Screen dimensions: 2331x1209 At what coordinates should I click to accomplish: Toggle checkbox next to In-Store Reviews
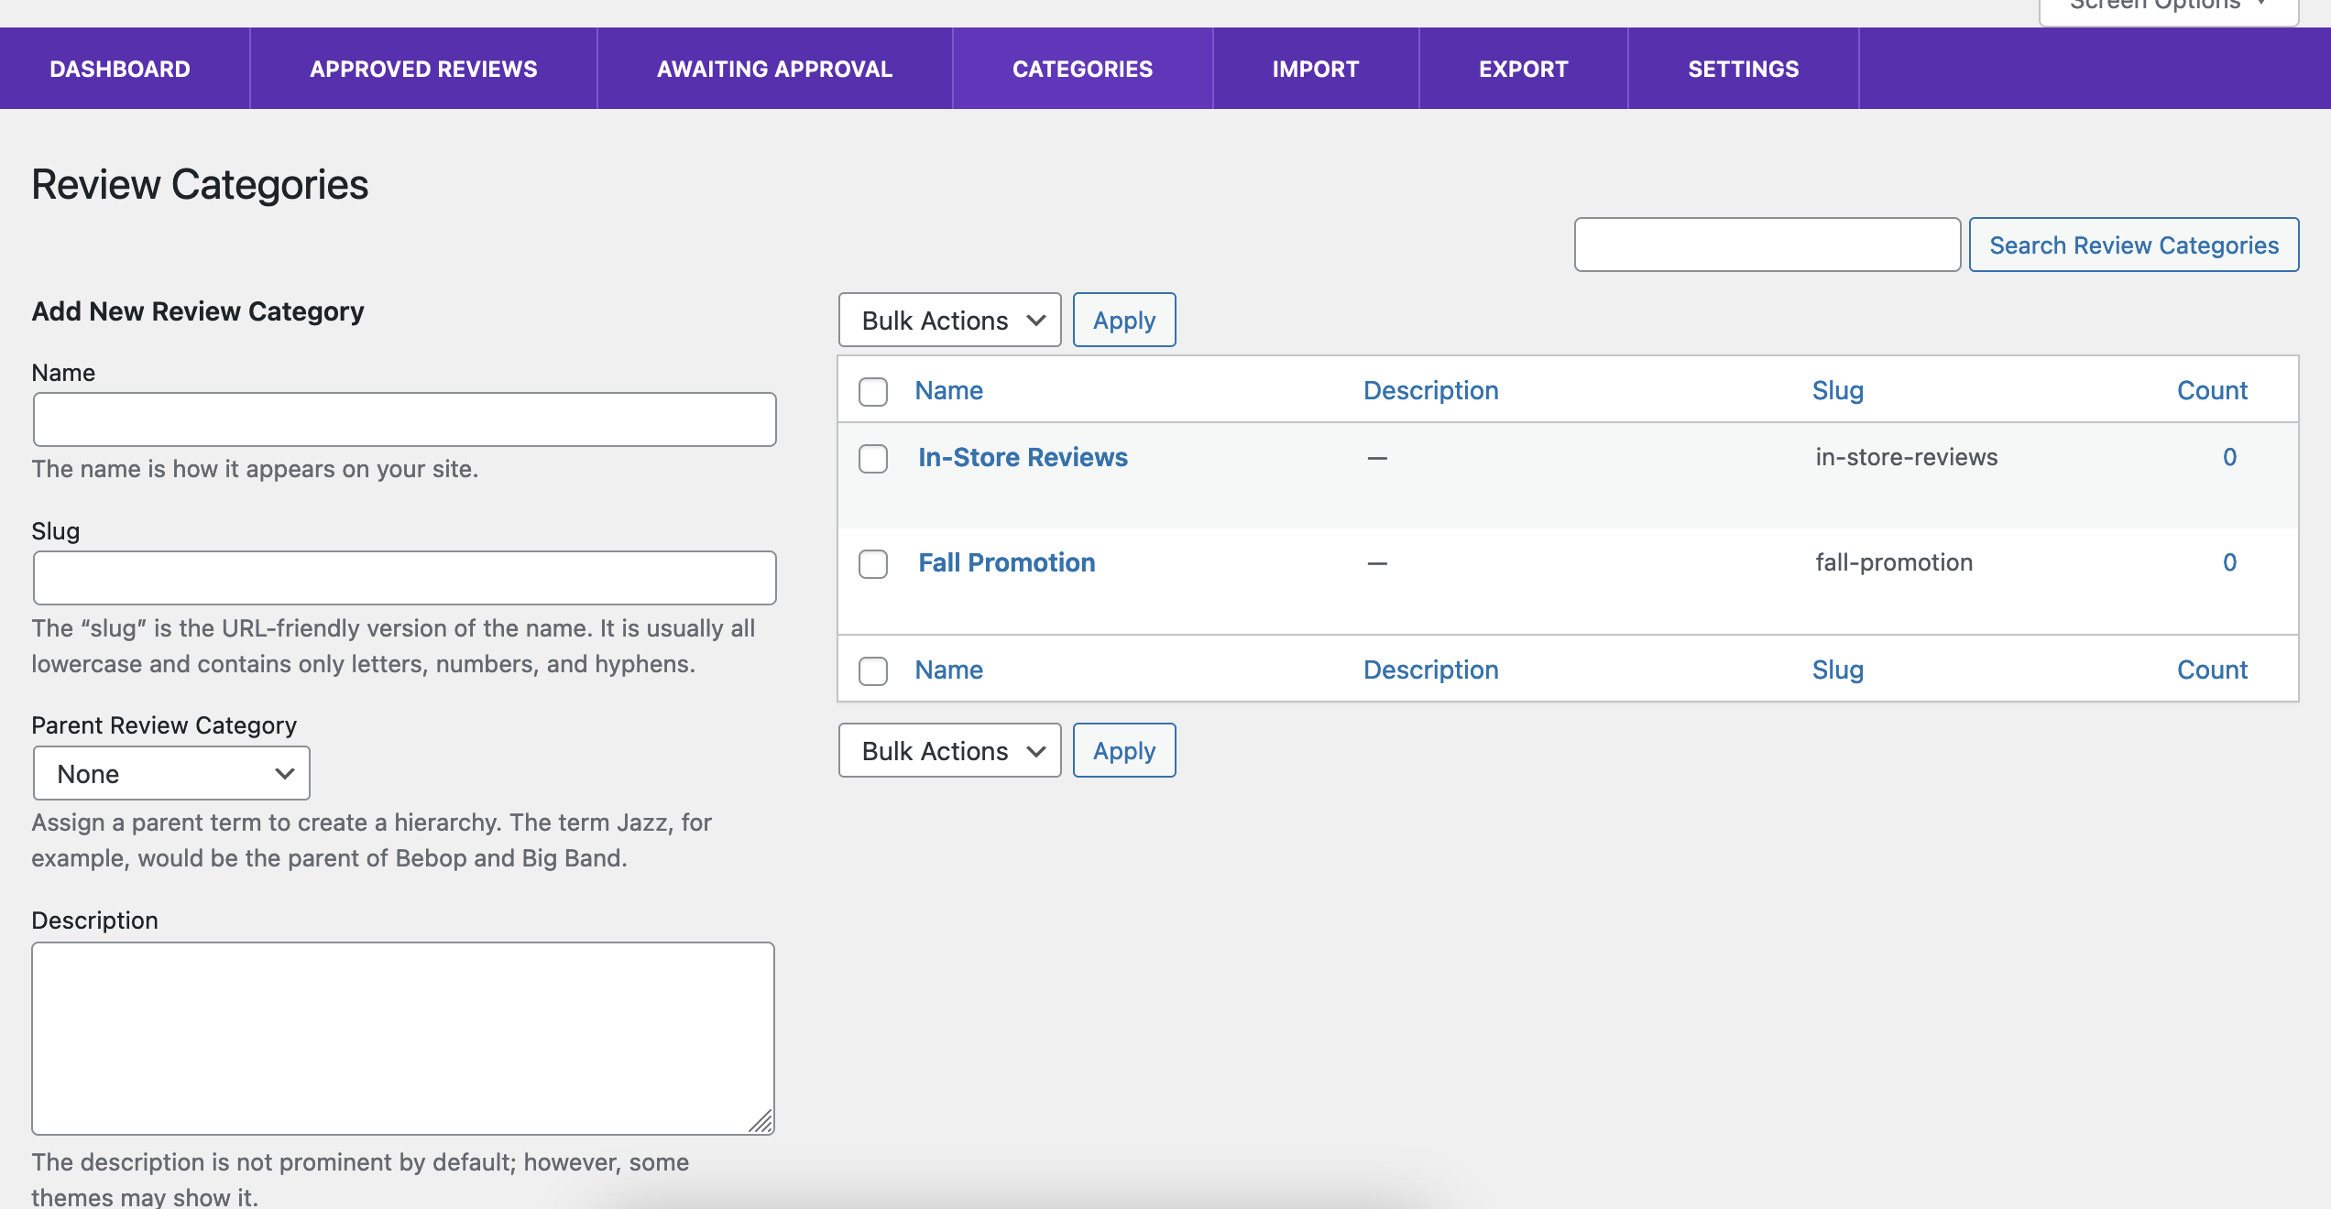[x=874, y=456]
